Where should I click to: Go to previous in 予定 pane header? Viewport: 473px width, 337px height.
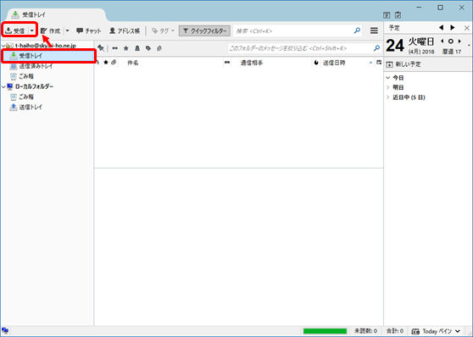pyautogui.click(x=442, y=28)
